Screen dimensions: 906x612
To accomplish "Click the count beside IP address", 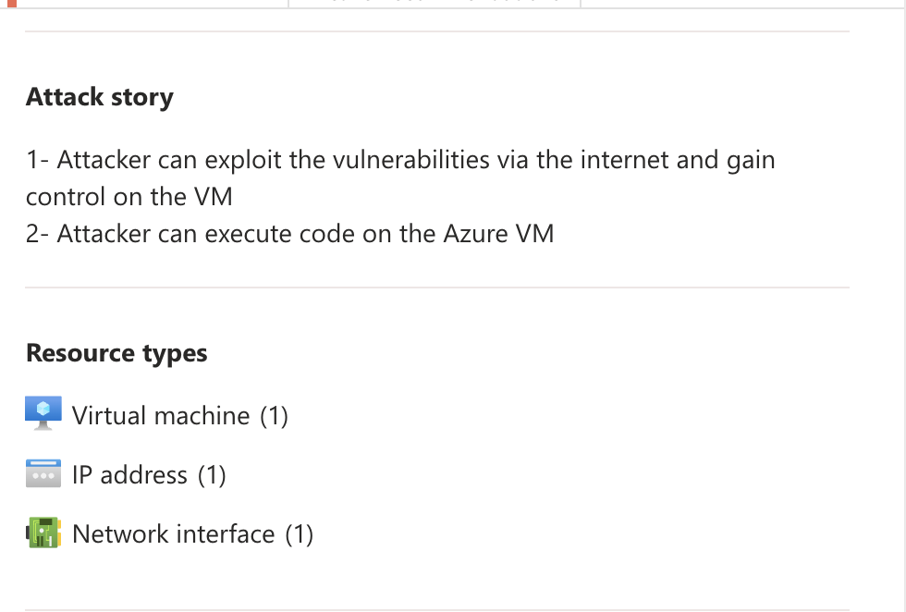I will click(212, 475).
